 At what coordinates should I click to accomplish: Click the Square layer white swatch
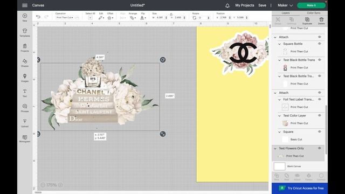(x=285, y=139)
